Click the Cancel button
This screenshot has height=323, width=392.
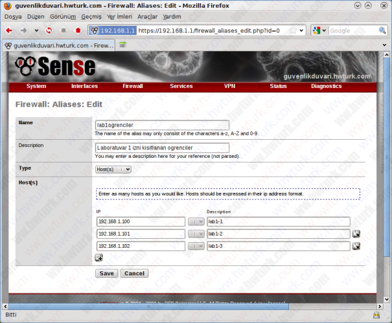[135, 273]
